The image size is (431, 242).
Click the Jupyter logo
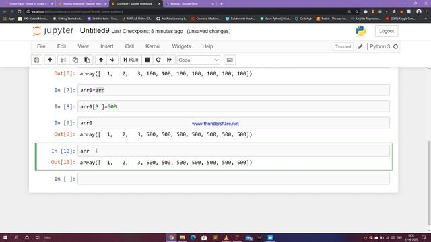pos(53,31)
